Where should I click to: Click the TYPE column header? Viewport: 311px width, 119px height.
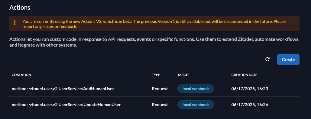[156, 75]
